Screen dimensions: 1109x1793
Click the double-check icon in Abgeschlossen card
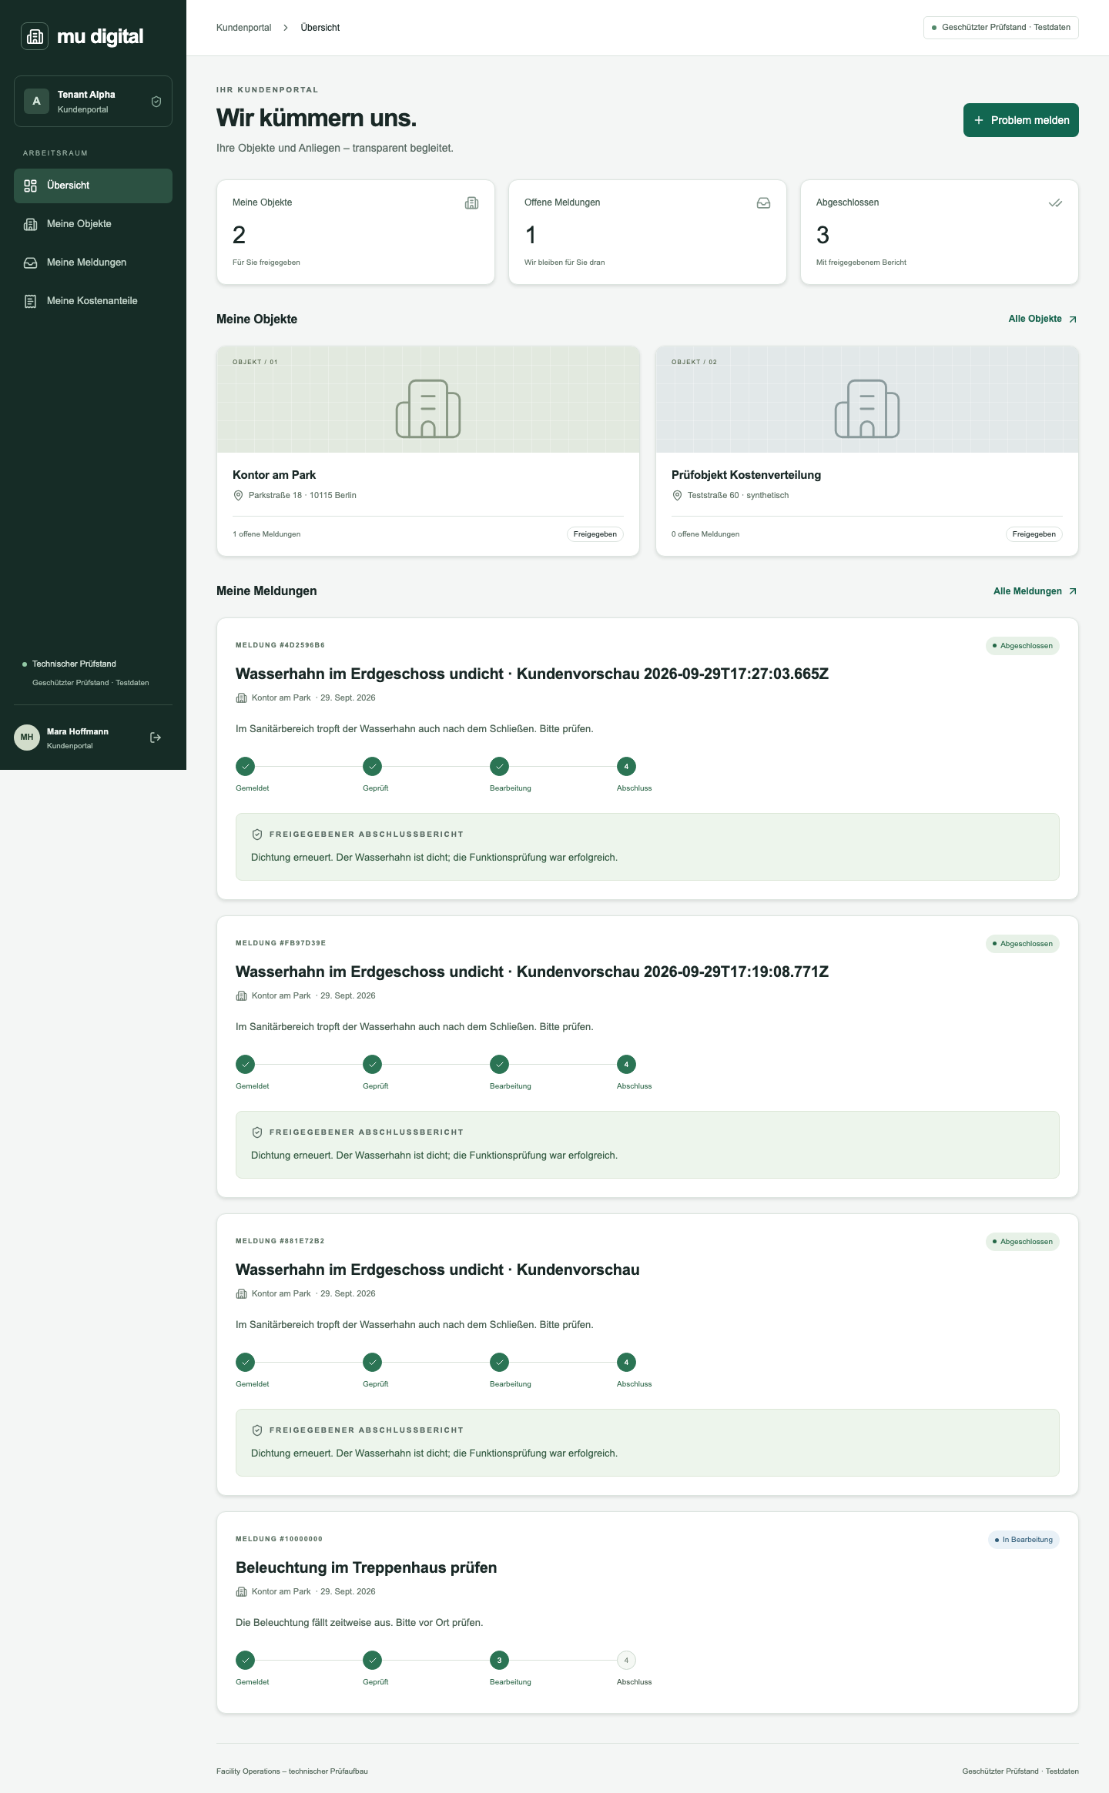coord(1055,203)
